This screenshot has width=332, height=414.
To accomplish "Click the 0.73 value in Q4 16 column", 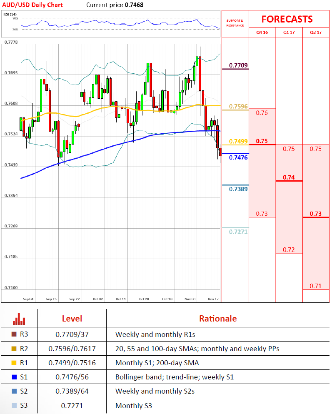I will point(262,214).
